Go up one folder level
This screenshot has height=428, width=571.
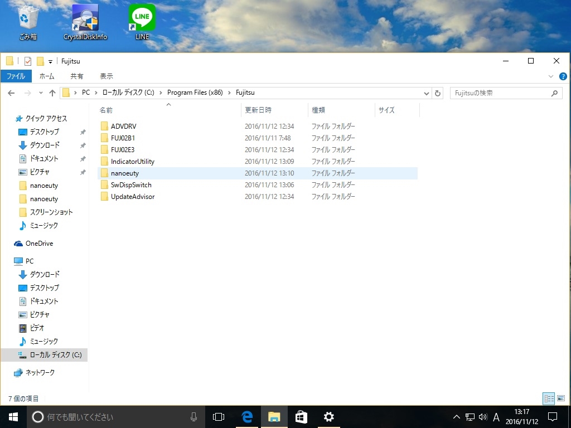(x=52, y=93)
